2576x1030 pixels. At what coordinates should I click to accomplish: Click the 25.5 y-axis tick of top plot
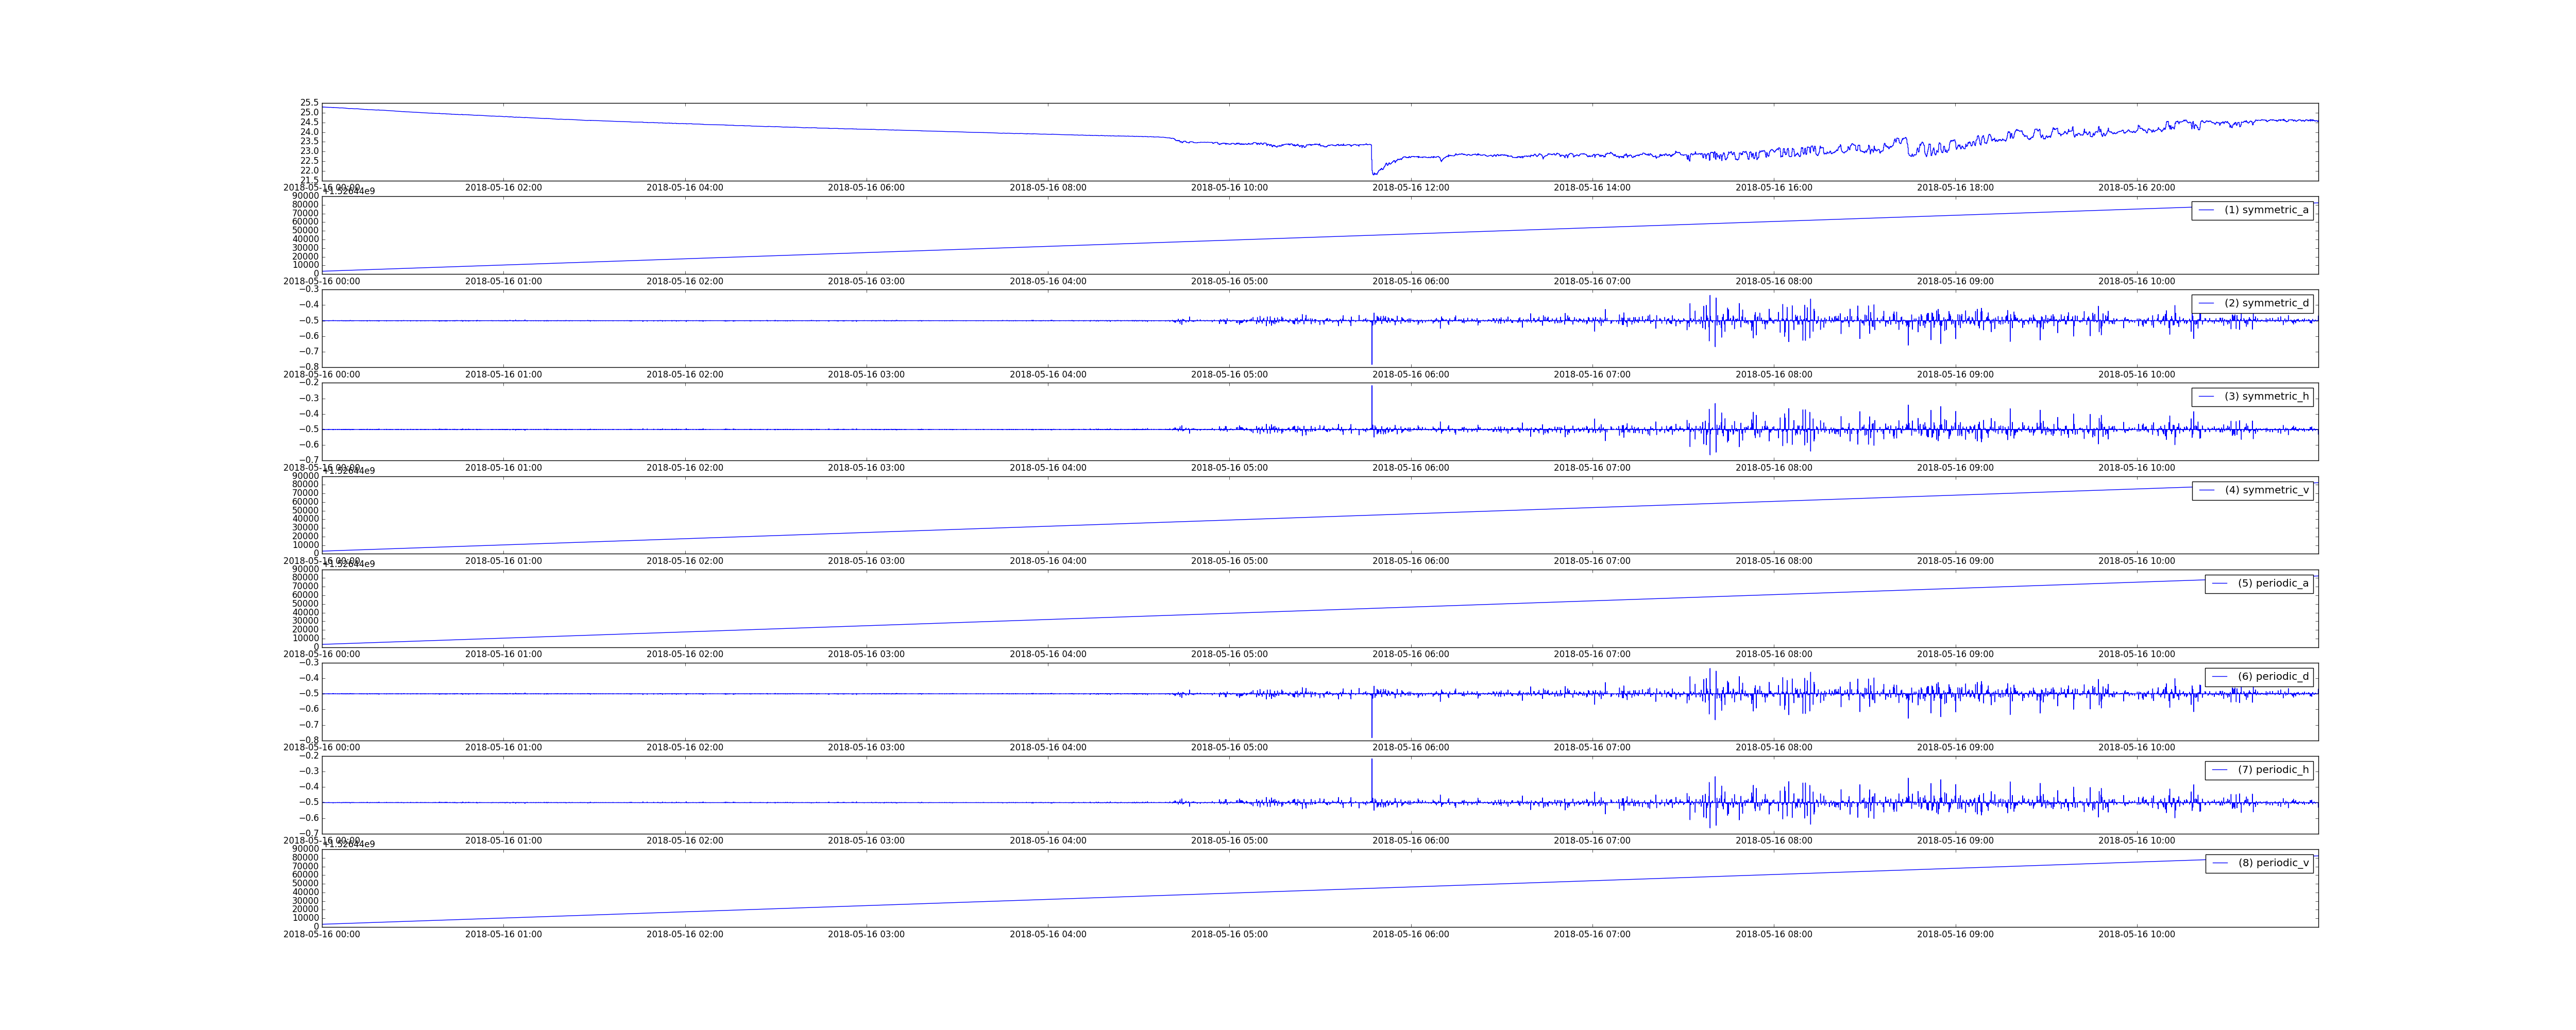[310, 103]
